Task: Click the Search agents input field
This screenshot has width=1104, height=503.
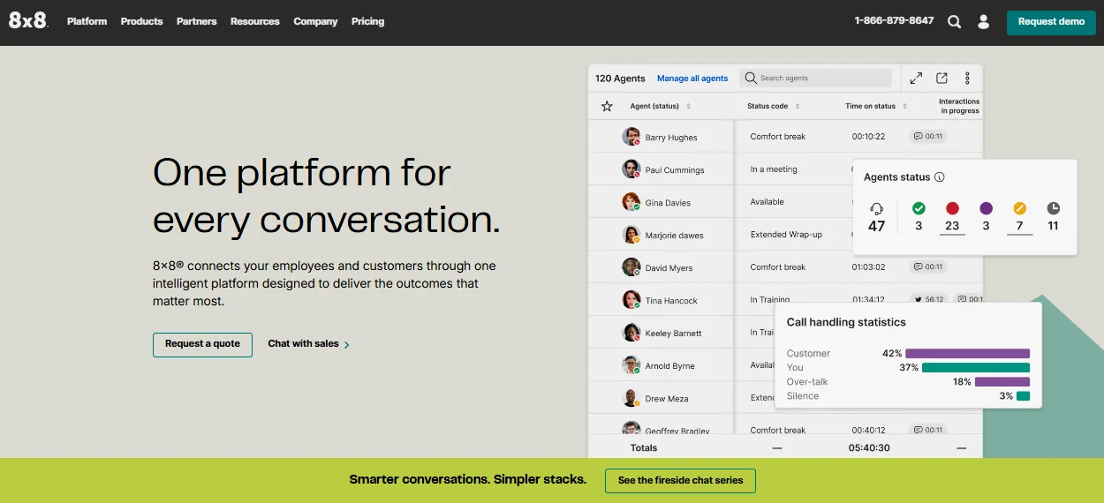Action: [x=815, y=78]
